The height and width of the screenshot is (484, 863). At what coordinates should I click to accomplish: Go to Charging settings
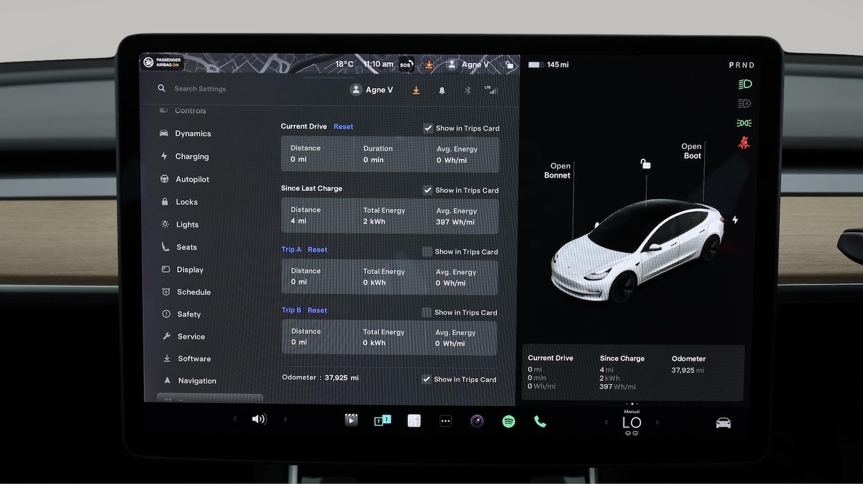(185, 157)
